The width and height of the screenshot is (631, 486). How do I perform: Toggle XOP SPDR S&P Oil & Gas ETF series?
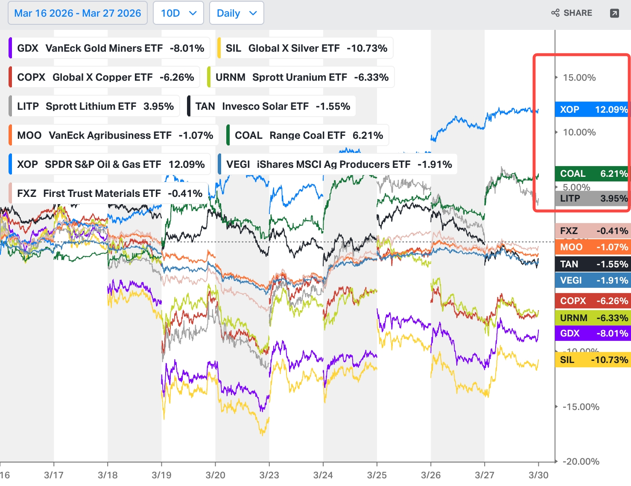109,164
